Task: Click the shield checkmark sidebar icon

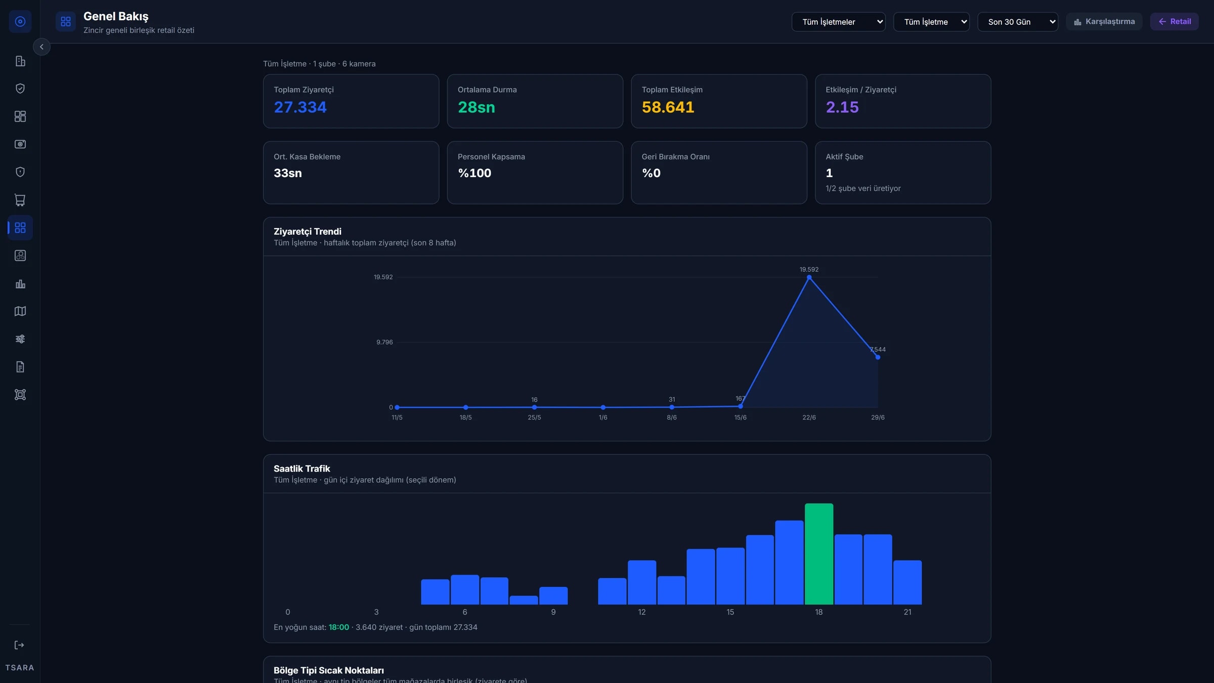Action: point(20,89)
